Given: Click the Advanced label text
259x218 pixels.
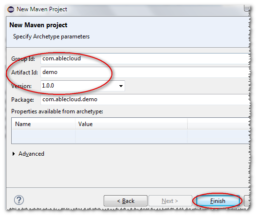Looking at the screenshot, I should pyautogui.click(x=31, y=154).
